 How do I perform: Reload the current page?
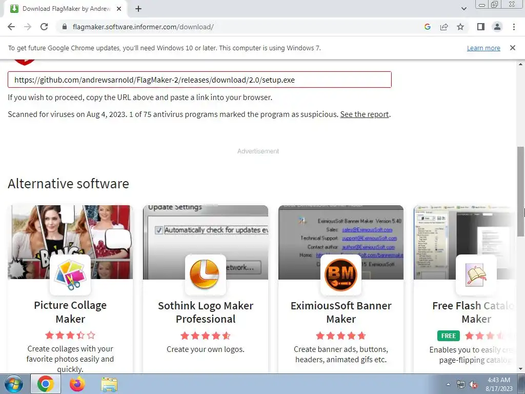(44, 27)
